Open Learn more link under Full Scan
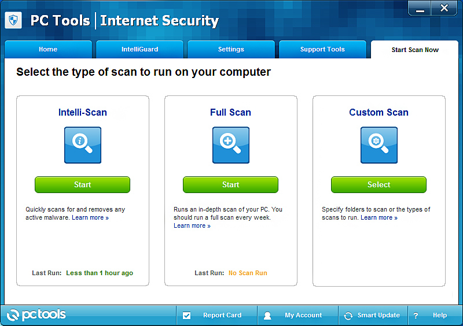Viewport: 463px width, 326px height. tap(192, 225)
